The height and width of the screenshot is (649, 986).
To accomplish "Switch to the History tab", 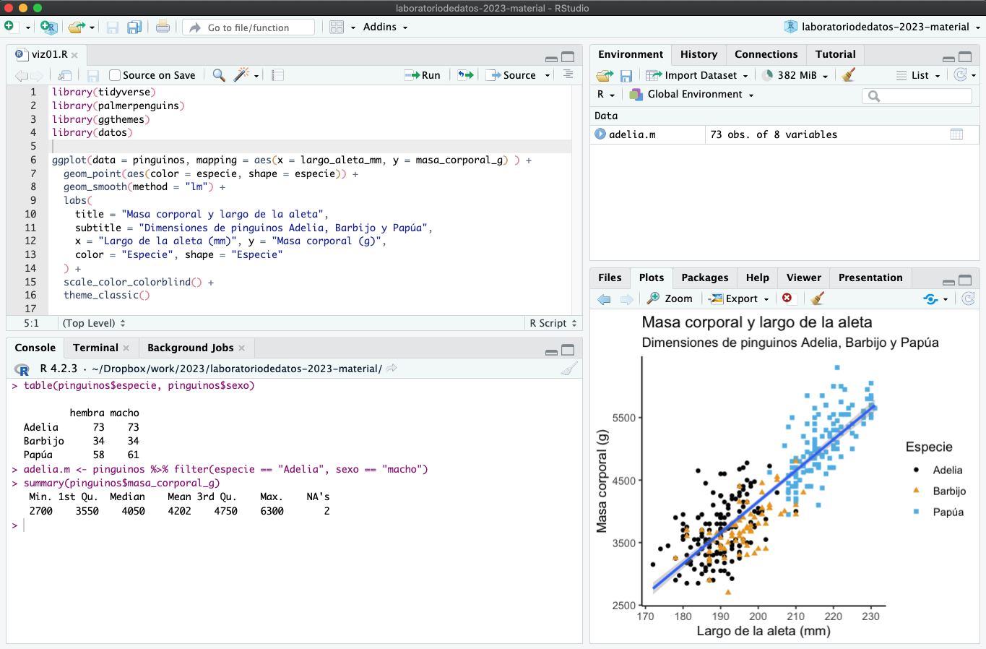I will point(699,54).
